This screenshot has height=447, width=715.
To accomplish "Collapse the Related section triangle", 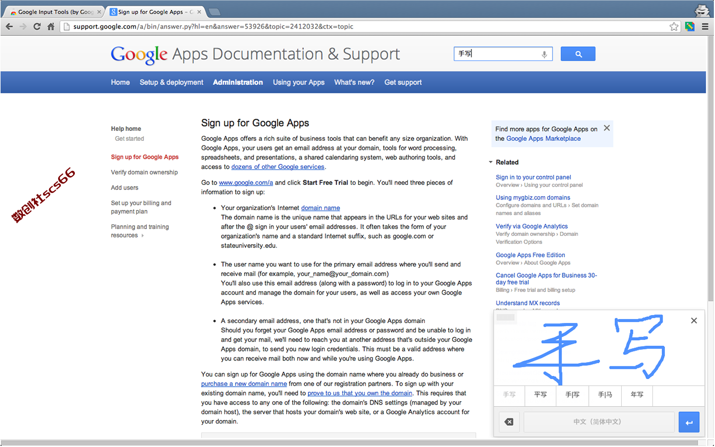I will 490,162.
